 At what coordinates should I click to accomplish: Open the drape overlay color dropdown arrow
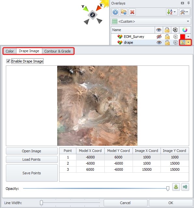tap(188, 42)
